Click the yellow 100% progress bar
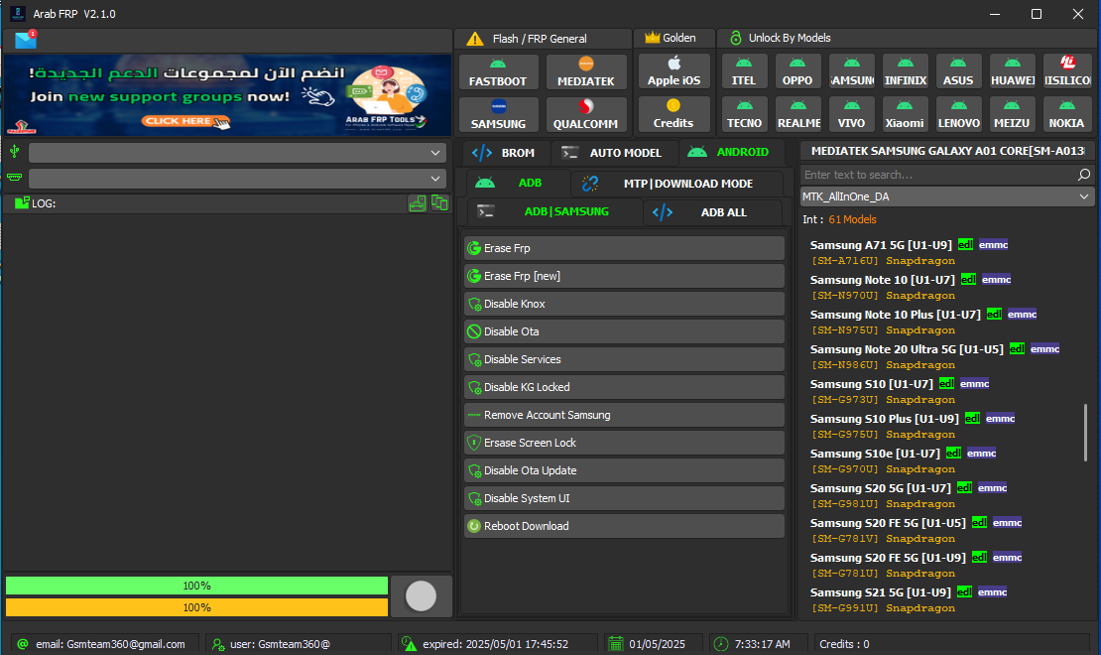 196,607
